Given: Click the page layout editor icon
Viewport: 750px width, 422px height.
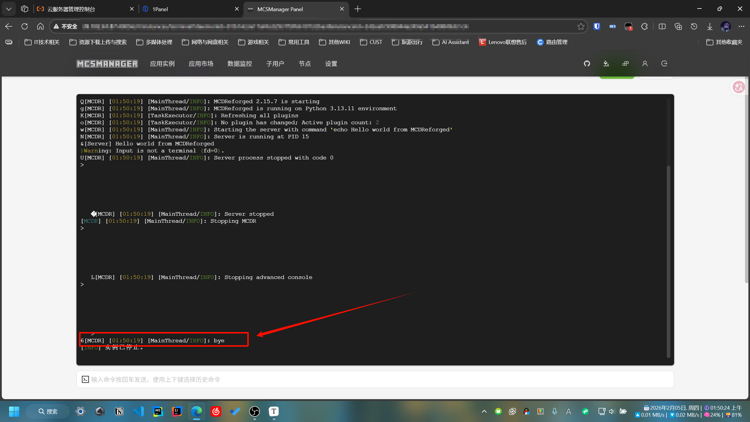Looking at the screenshot, I should tap(625, 64).
